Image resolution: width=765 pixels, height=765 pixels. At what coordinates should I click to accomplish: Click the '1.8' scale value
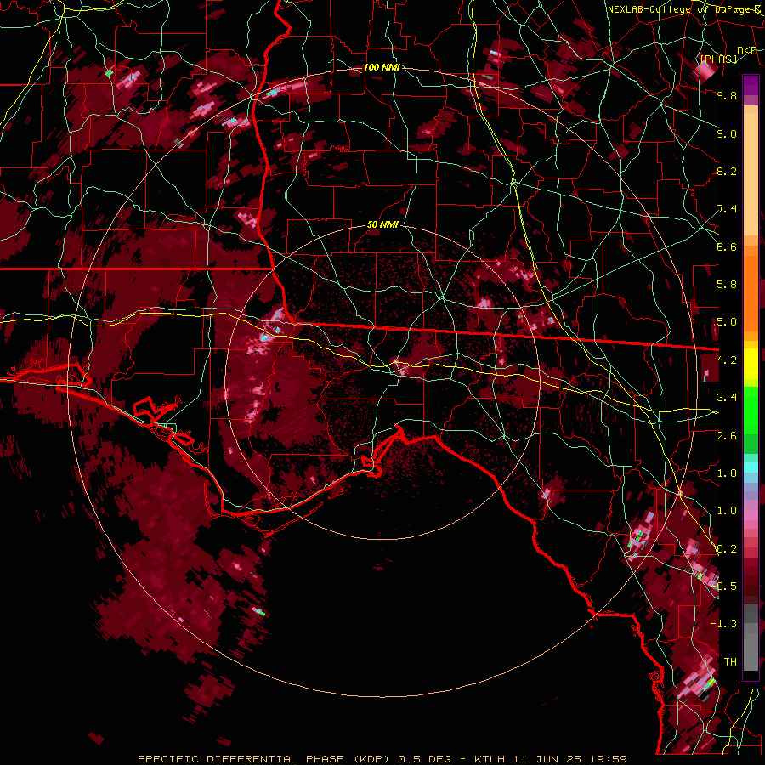coord(727,473)
